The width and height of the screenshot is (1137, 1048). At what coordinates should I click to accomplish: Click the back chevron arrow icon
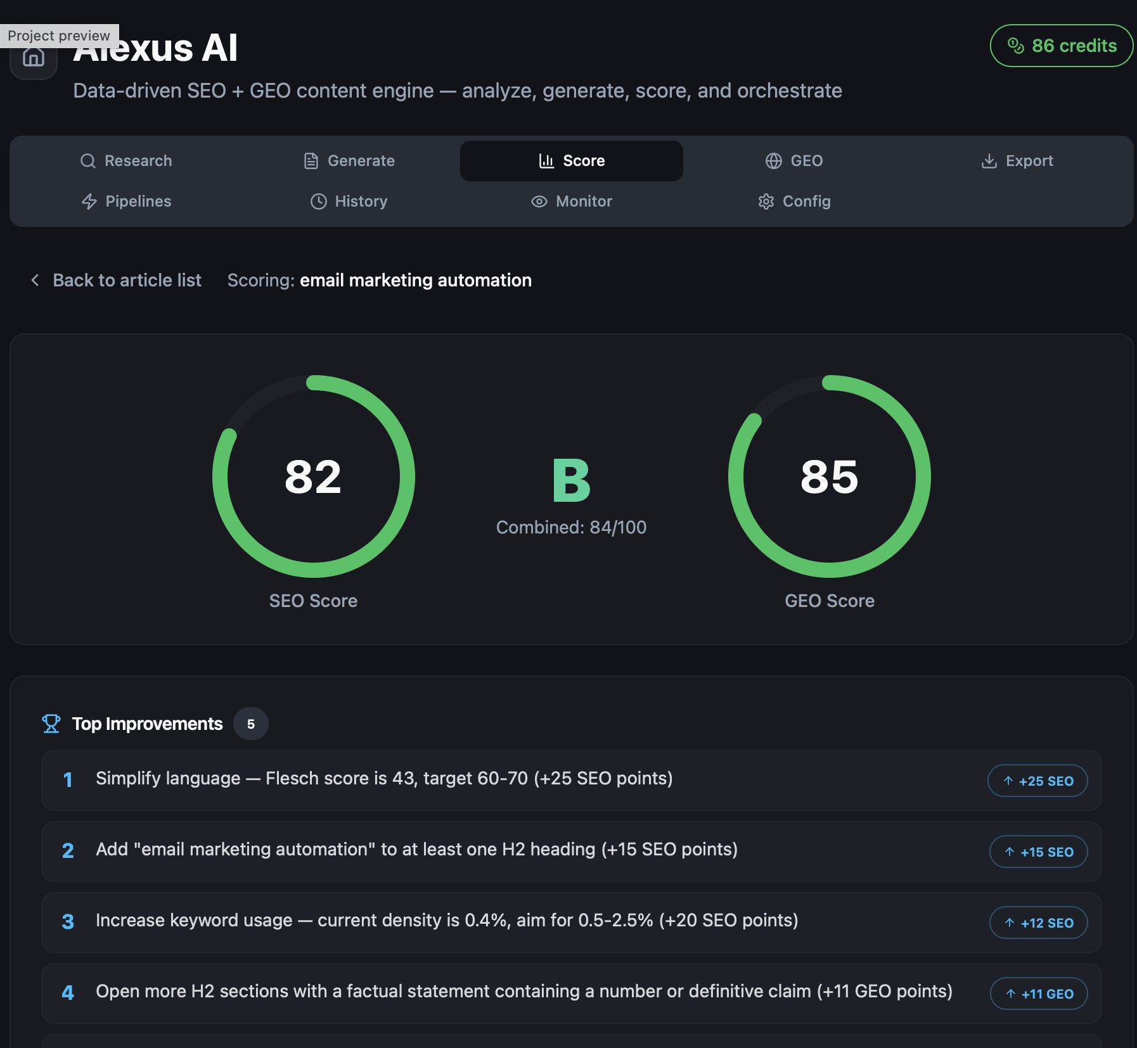(35, 280)
